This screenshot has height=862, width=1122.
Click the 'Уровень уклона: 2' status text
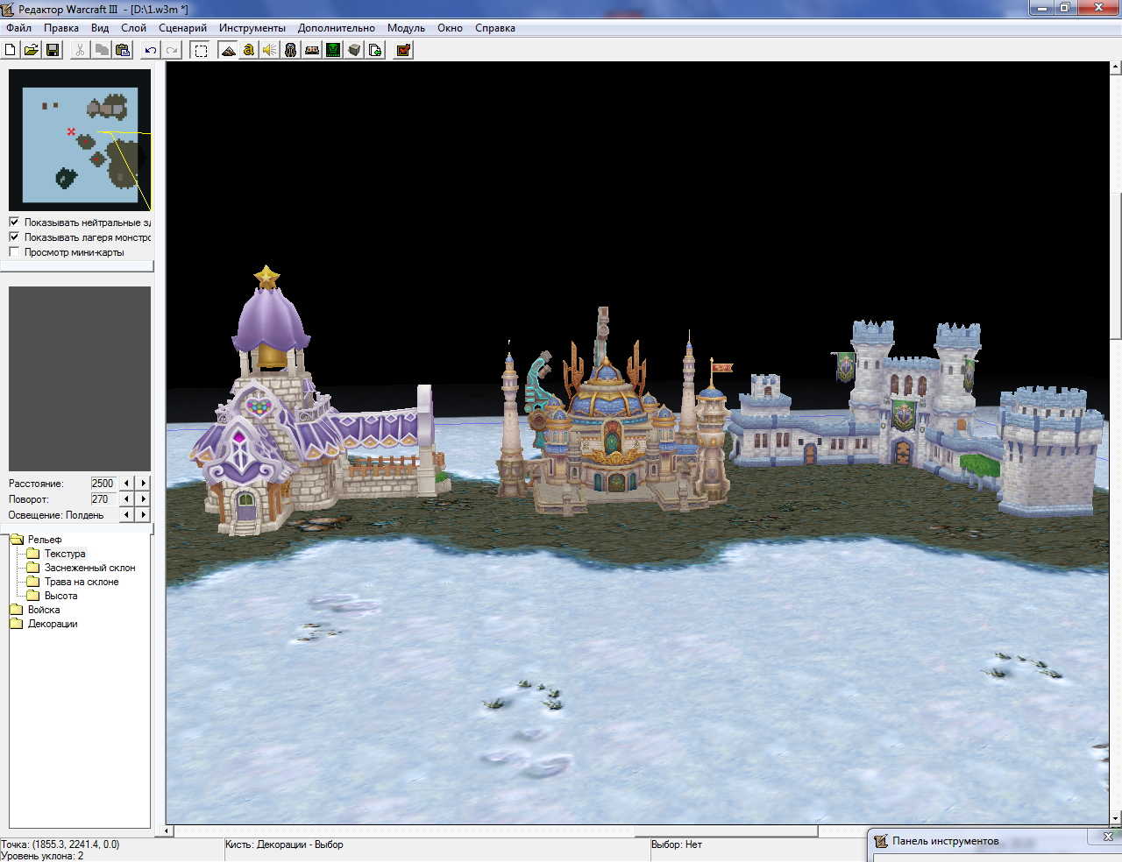point(42,856)
